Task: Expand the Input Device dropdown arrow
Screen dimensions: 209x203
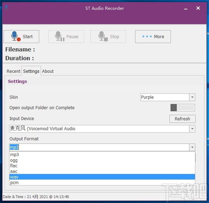Action: (x=192, y=129)
